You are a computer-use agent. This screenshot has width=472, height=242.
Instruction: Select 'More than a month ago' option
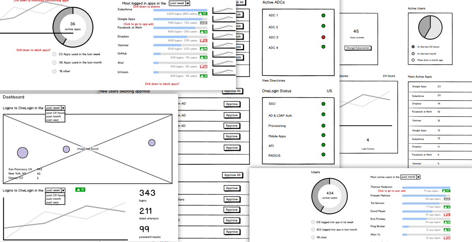tap(413, 60)
